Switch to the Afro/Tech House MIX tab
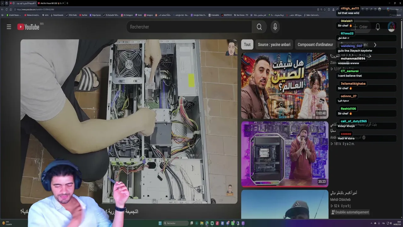This screenshot has width=403, height=227. click(51, 3)
